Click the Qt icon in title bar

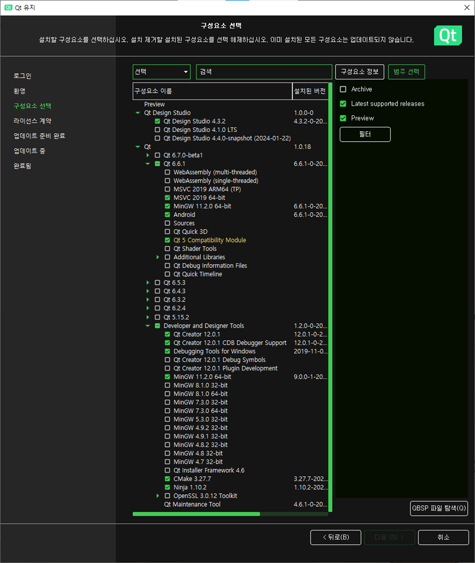[x=8, y=8]
